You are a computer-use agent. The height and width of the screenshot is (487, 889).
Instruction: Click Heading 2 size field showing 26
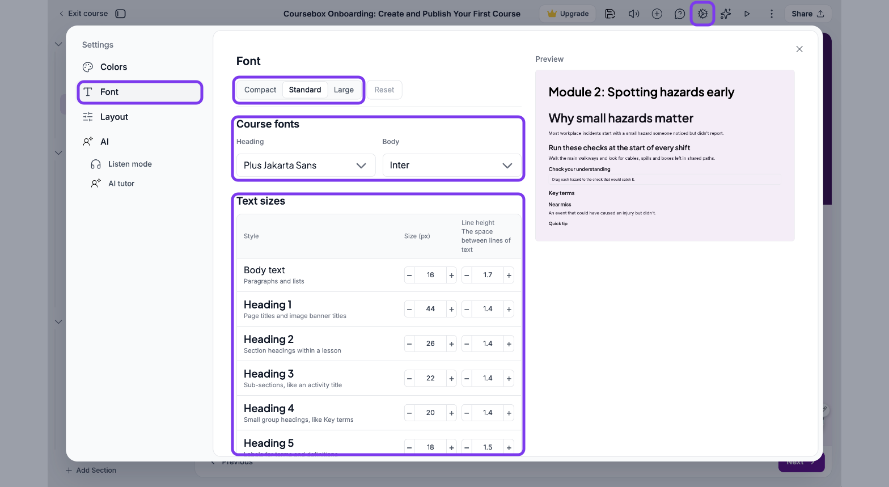tap(430, 344)
